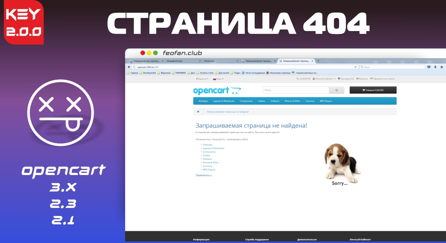Focus the browser Поиск search box
The height and width of the screenshot is (243, 446).
point(392,67)
